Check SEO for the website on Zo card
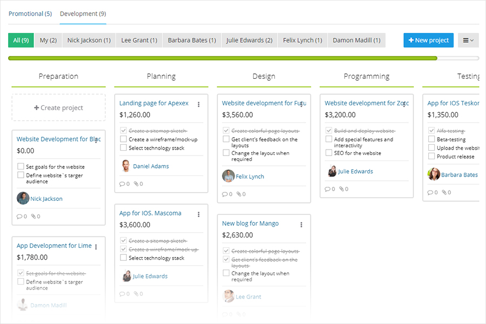This screenshot has height=324, width=486. pos(329,153)
